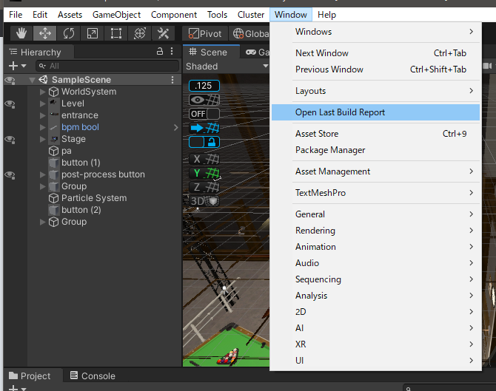Viewport: 496px width, 391px height.
Task: Open SampleScene options menu
Action: coord(172,80)
